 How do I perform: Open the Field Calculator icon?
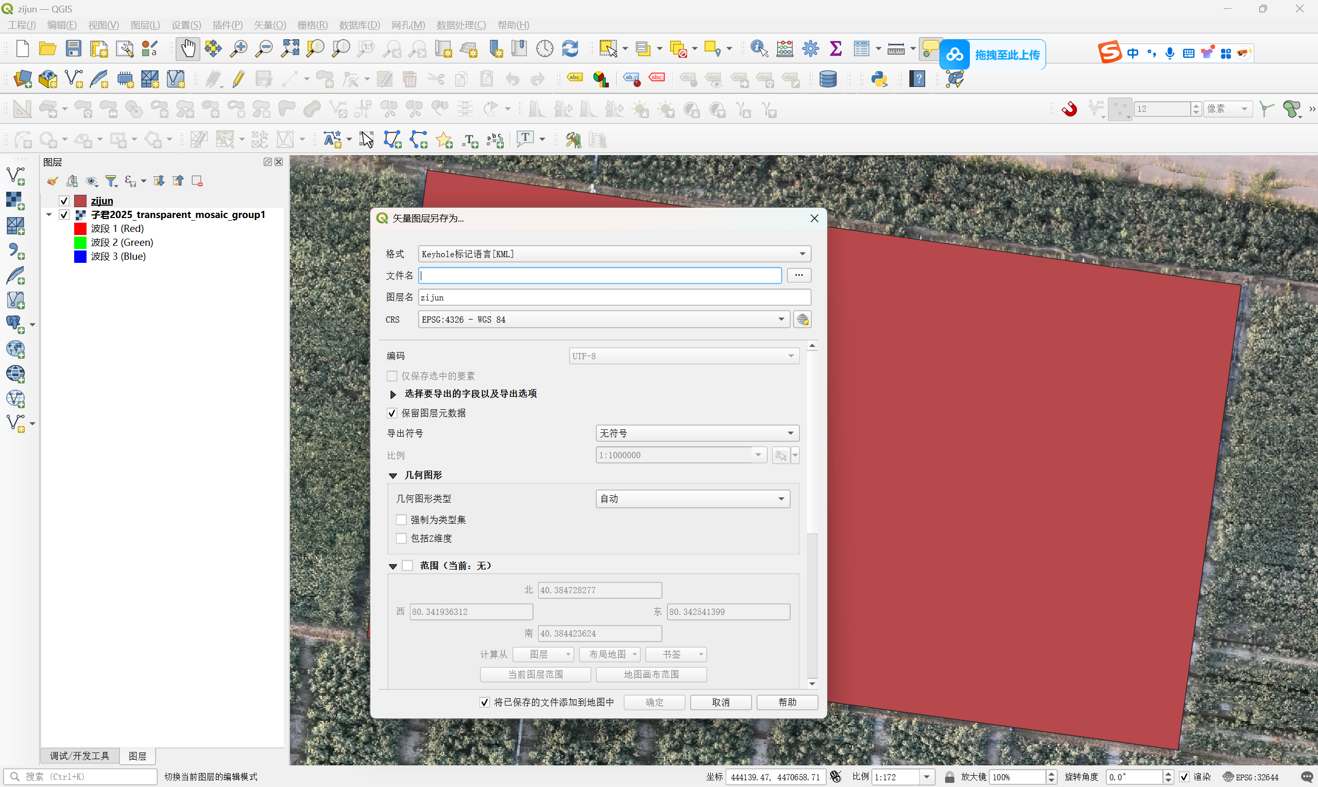coord(784,49)
